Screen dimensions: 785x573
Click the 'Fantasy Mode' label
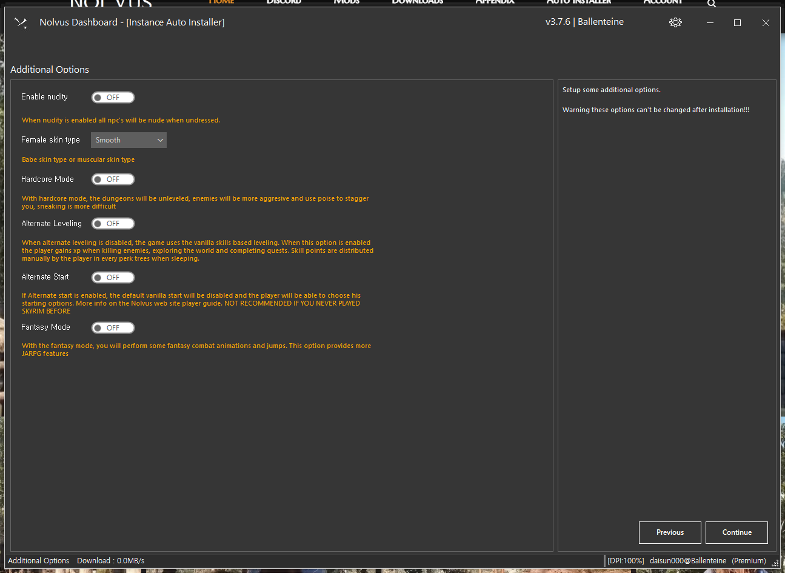coord(45,327)
